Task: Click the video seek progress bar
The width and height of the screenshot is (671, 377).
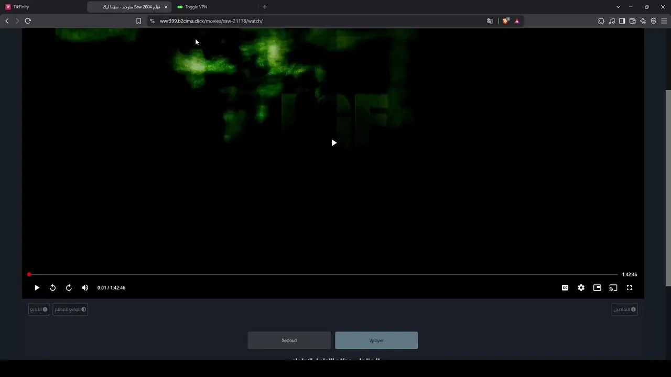Action: point(323,274)
